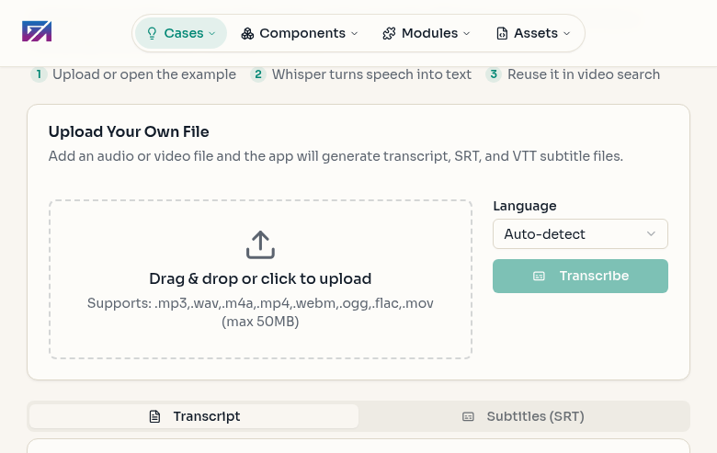
Task: Click the document icon on Transcript tab
Action: pos(154,416)
